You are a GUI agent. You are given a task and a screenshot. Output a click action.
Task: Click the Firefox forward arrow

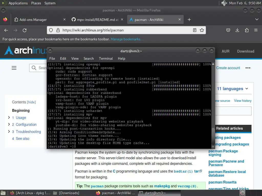[15, 30]
